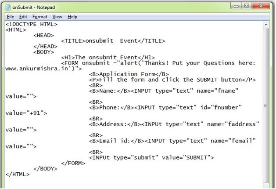
Task: Click the onSubmit - Notepad window title text
Action: 34,7
